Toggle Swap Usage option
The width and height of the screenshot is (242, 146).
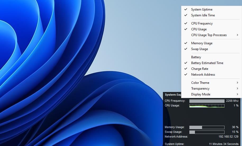coord(199,49)
